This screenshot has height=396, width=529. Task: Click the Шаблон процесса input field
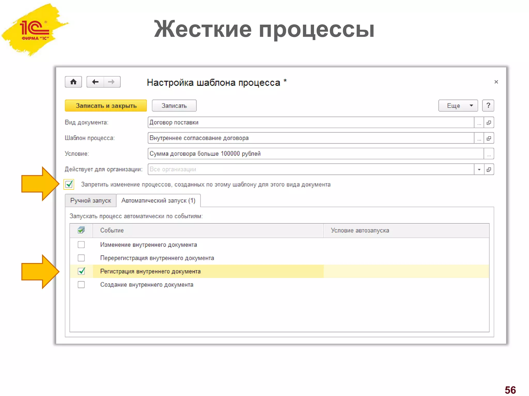pyautogui.click(x=311, y=138)
